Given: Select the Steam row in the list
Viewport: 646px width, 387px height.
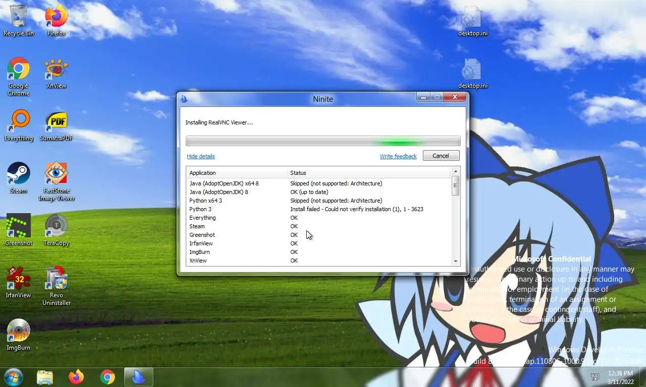Looking at the screenshot, I should click(319, 226).
